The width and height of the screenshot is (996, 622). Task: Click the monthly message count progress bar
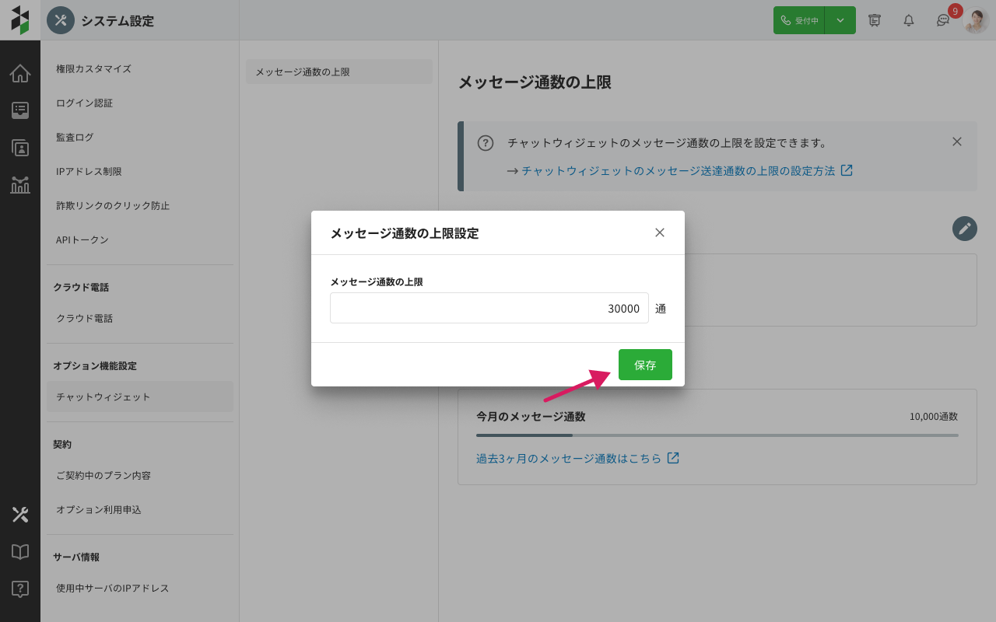(x=717, y=435)
